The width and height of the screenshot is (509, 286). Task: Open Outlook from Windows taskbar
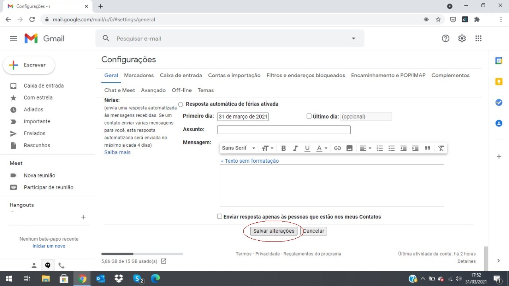[101, 279]
